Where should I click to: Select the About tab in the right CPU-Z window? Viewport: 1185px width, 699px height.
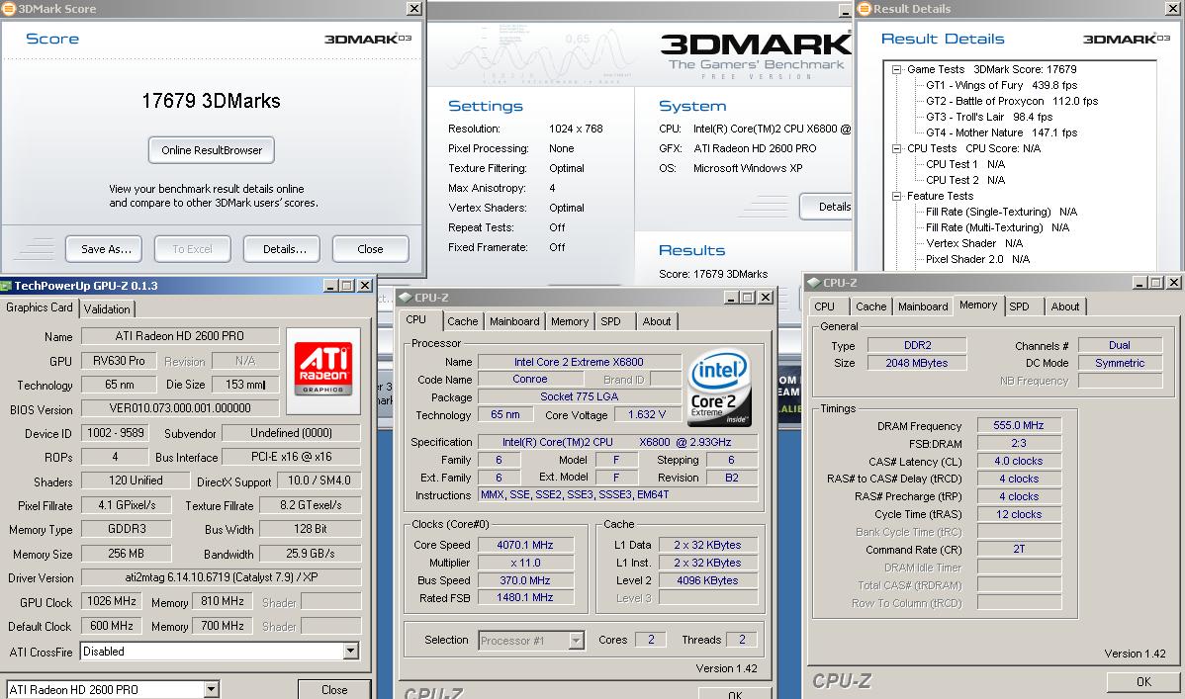[x=1065, y=306]
